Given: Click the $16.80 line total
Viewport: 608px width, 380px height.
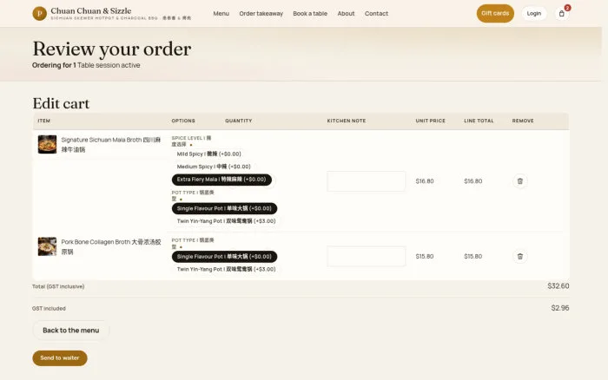Looking at the screenshot, I should tap(473, 181).
